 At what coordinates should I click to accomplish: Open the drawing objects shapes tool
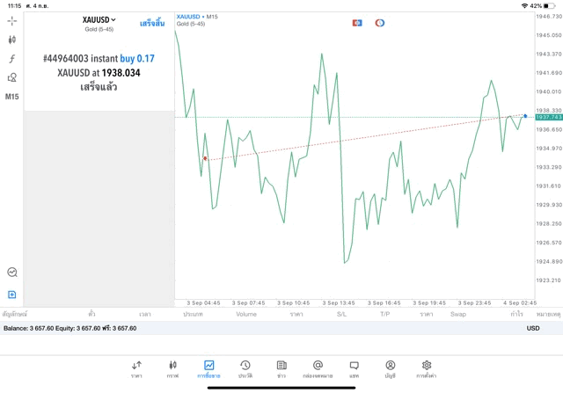coord(12,77)
